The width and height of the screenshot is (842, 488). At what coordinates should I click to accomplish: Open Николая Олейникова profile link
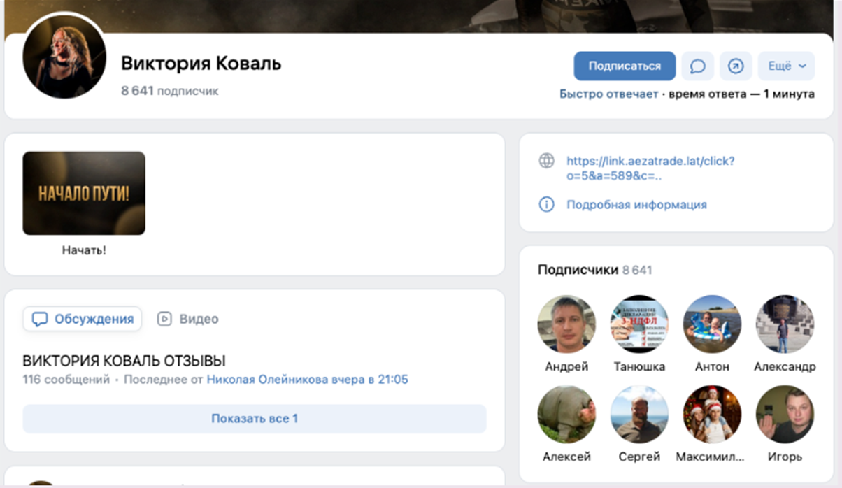267,380
